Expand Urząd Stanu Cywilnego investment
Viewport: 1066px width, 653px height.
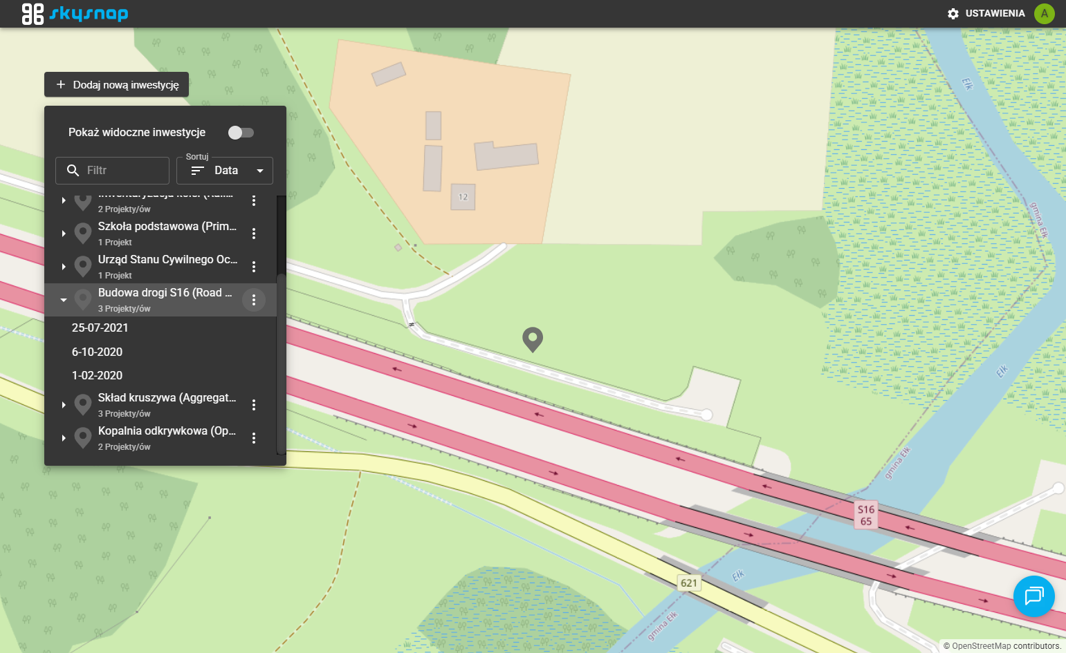pos(64,267)
